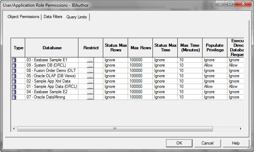
Task: Switch to the Object Permissions tab
Action: pyautogui.click(x=23, y=17)
